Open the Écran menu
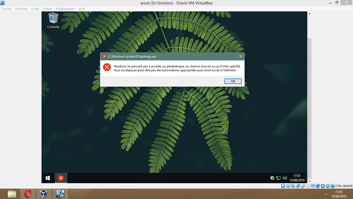Screen dimensions: 353x199 (x=35, y=9)
